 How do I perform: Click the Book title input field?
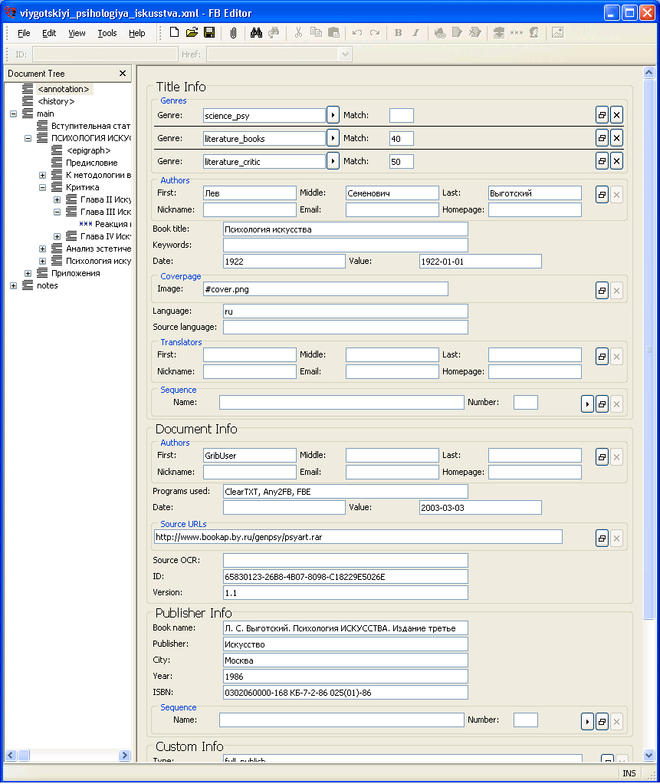click(x=345, y=229)
